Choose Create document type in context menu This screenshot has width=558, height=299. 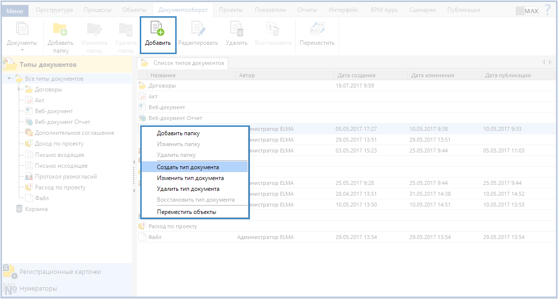coord(187,167)
